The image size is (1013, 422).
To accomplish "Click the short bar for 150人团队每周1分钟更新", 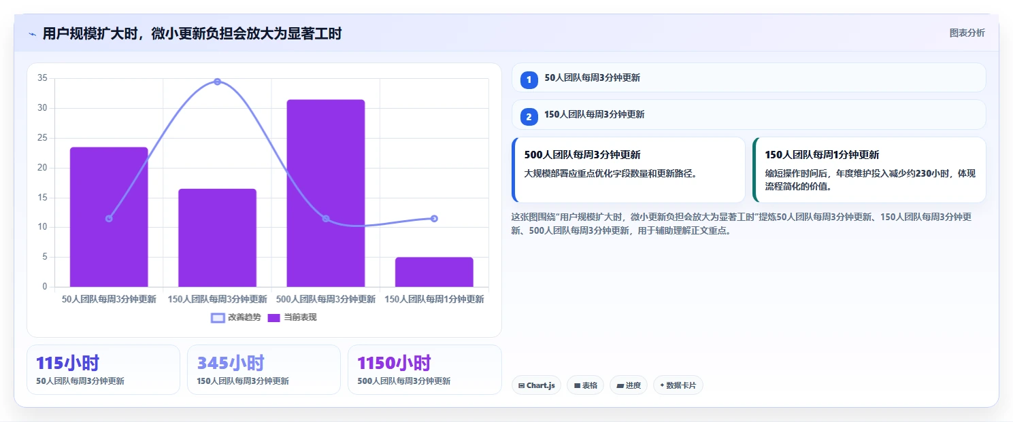I will (x=434, y=272).
